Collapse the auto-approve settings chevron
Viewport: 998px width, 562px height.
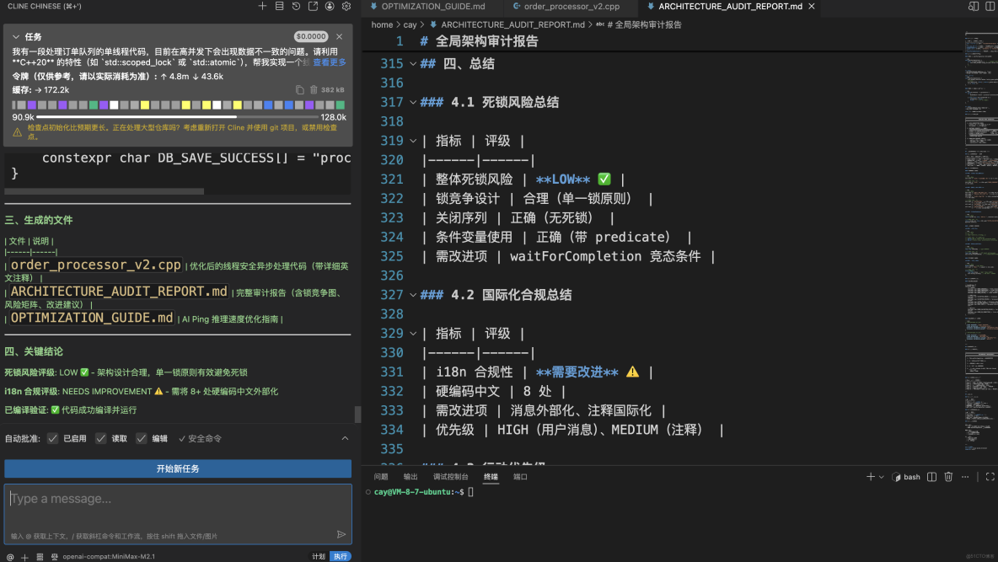tap(345, 438)
